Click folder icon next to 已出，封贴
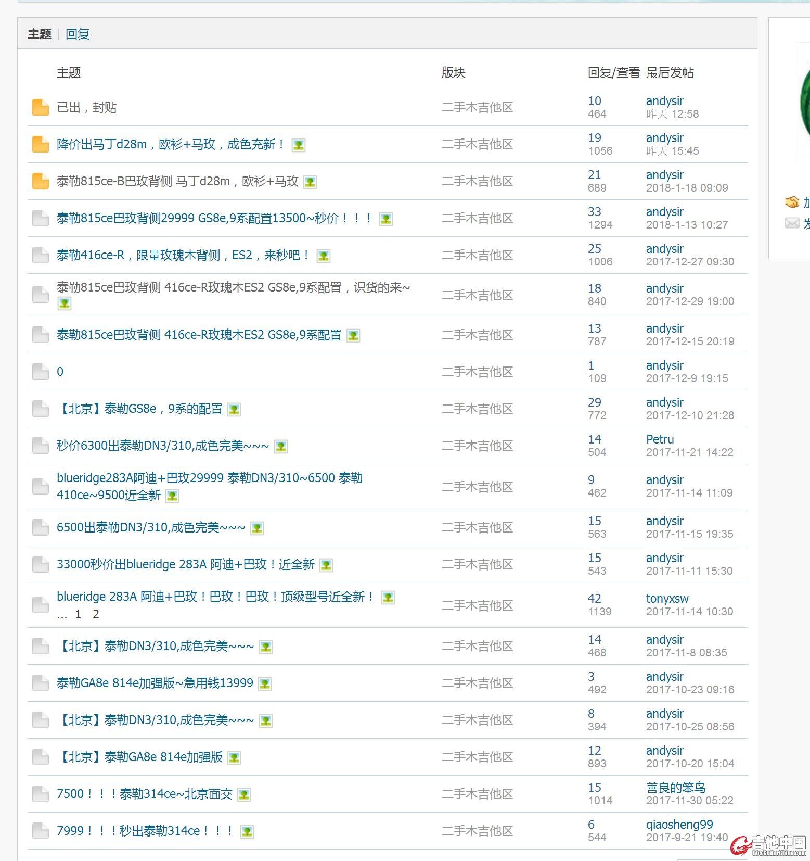This screenshot has width=810, height=861. coord(41,107)
